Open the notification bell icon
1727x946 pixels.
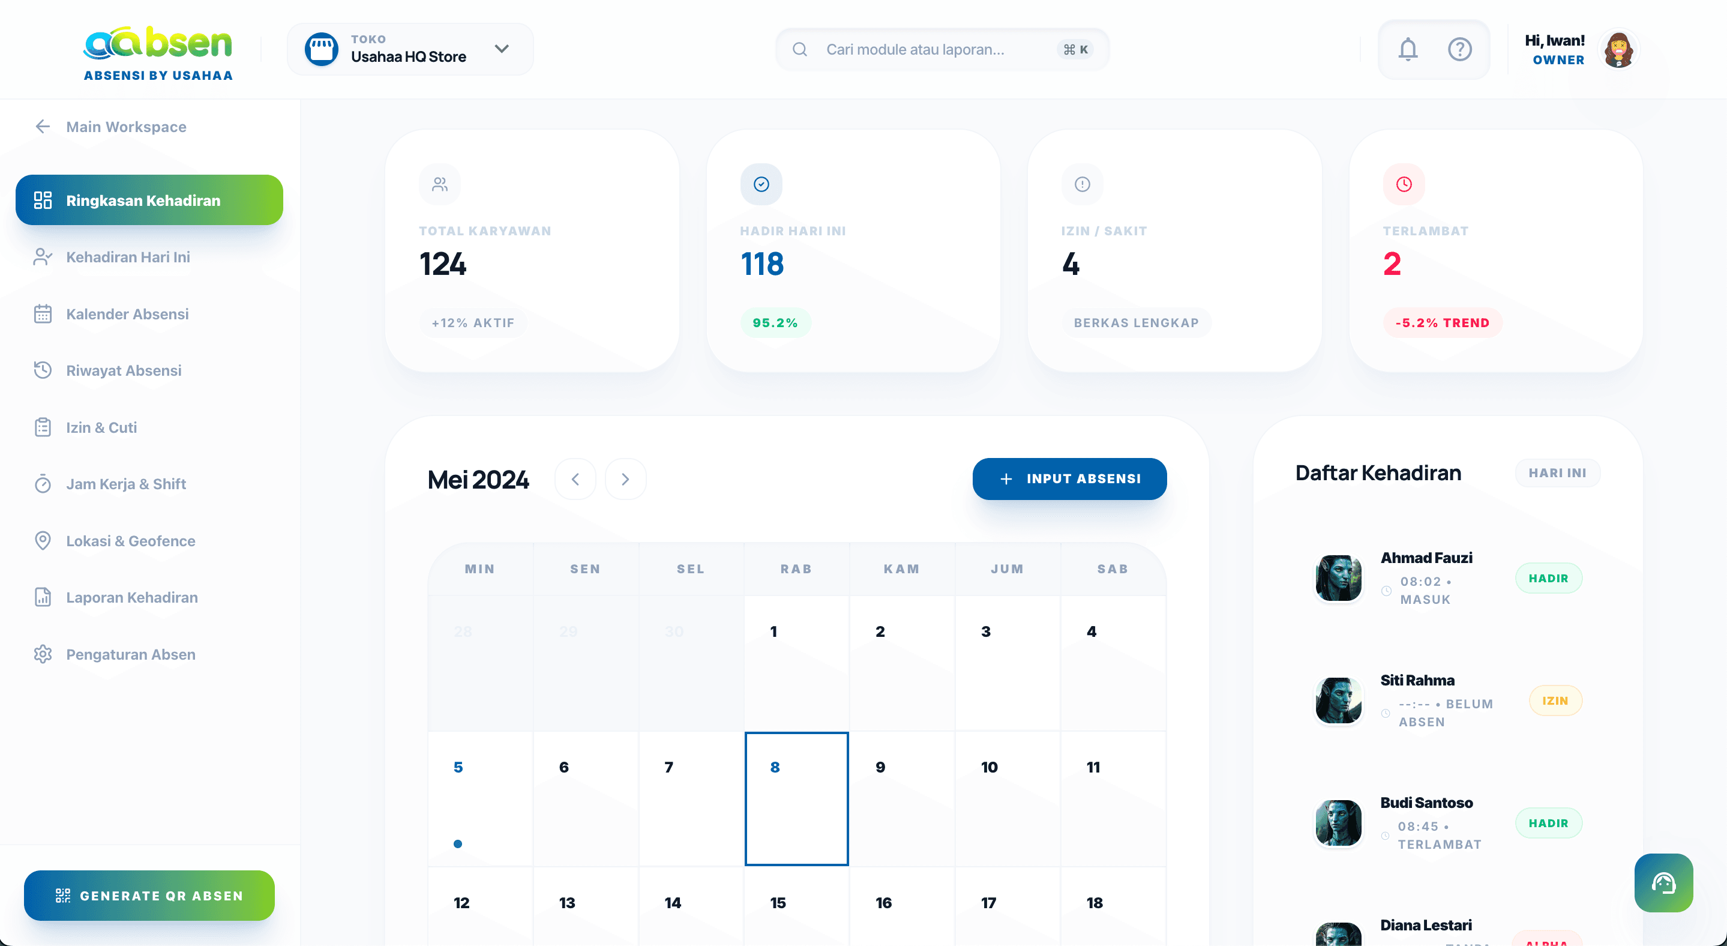coord(1408,49)
